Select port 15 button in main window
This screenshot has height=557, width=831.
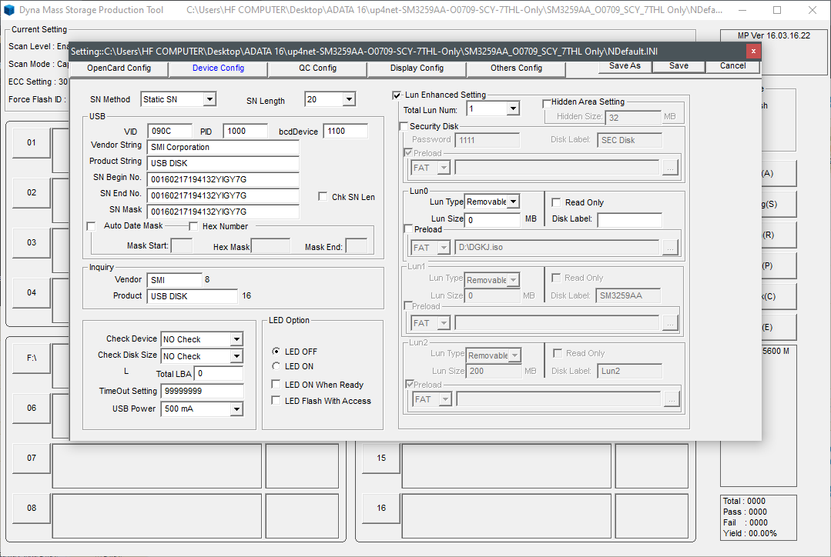click(381, 458)
